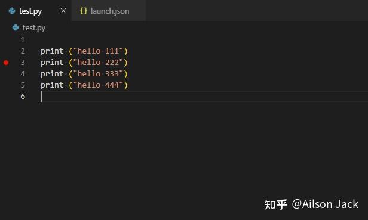The width and height of the screenshot is (368, 220).
Task: Toggle a breakpoint beside line 5
Action: tap(6, 85)
